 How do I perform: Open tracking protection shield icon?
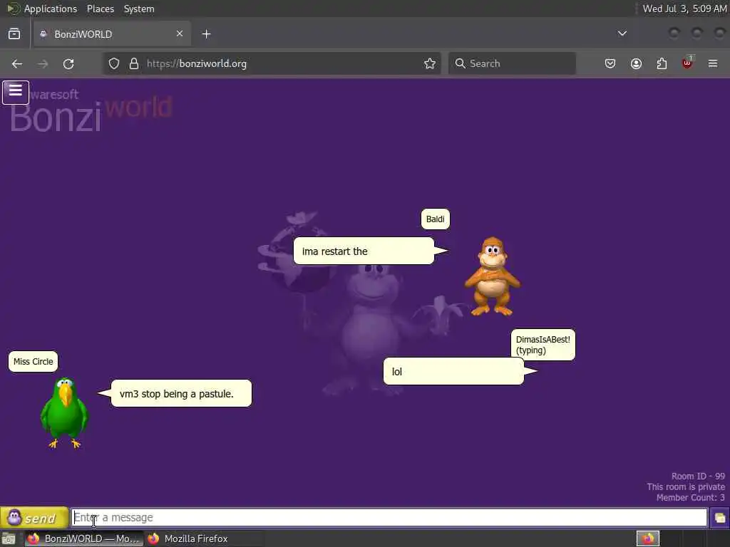point(114,63)
